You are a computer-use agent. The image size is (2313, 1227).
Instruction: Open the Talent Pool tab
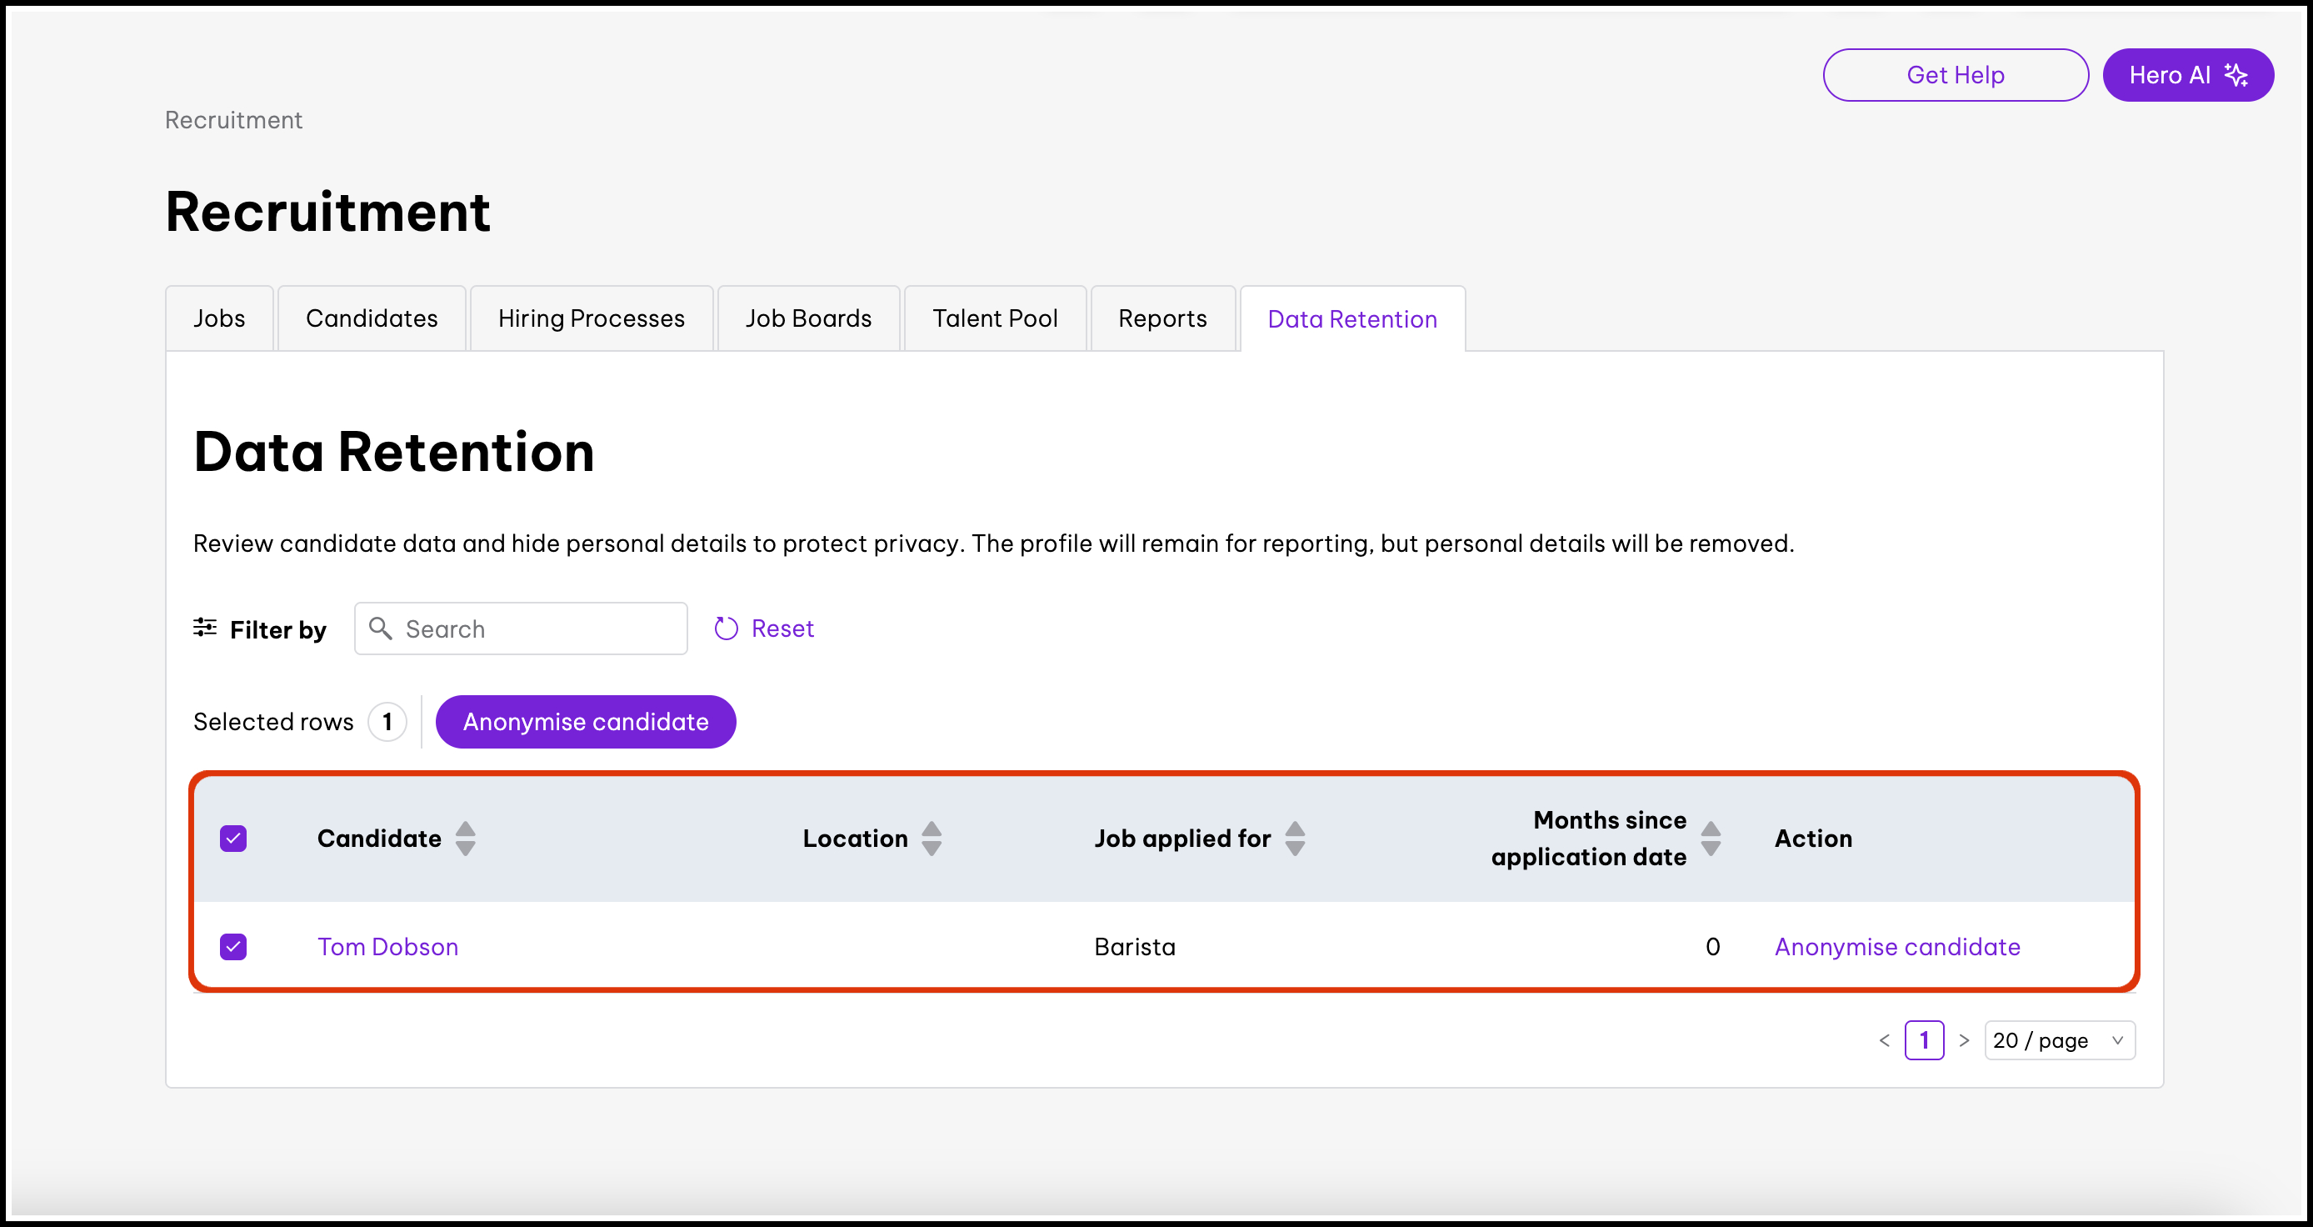coord(995,319)
